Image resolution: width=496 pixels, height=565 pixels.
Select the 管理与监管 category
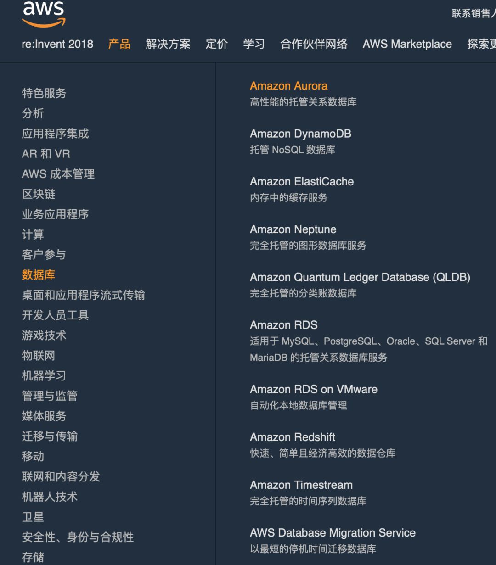click(x=50, y=396)
